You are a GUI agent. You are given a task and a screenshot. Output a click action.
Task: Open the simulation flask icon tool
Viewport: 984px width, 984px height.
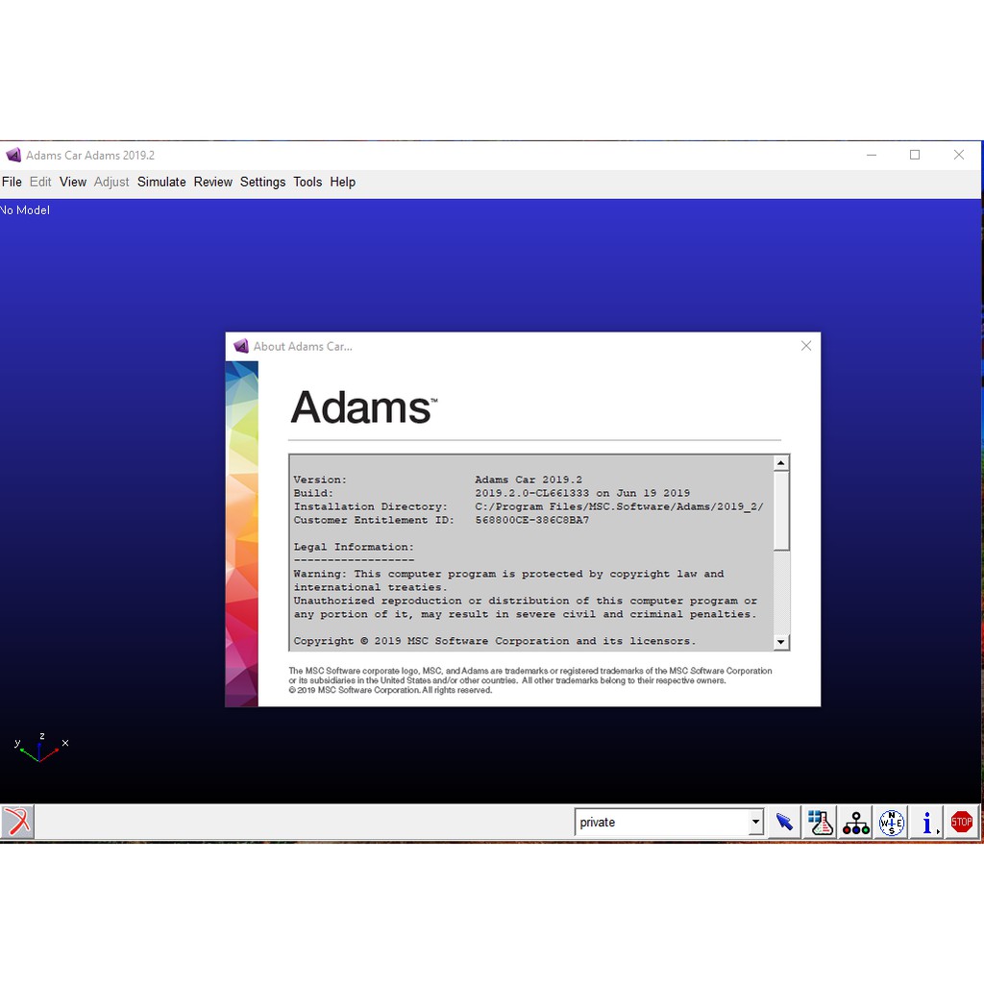(820, 822)
